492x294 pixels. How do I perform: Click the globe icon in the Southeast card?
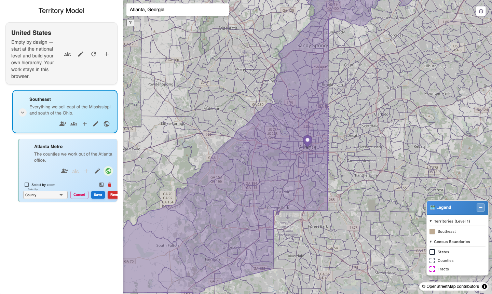click(107, 124)
